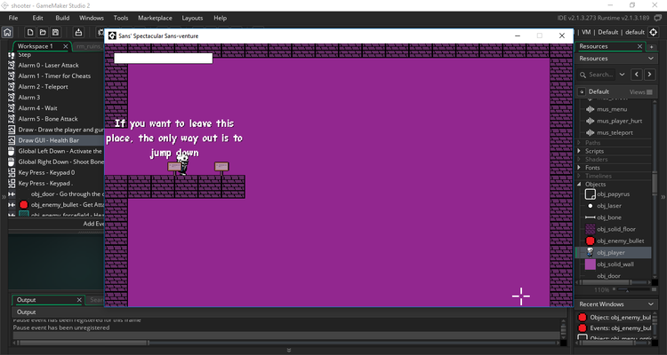Viewport: 667px width, 355px height.
Task: Expand the Shaders folder
Action: [579, 159]
